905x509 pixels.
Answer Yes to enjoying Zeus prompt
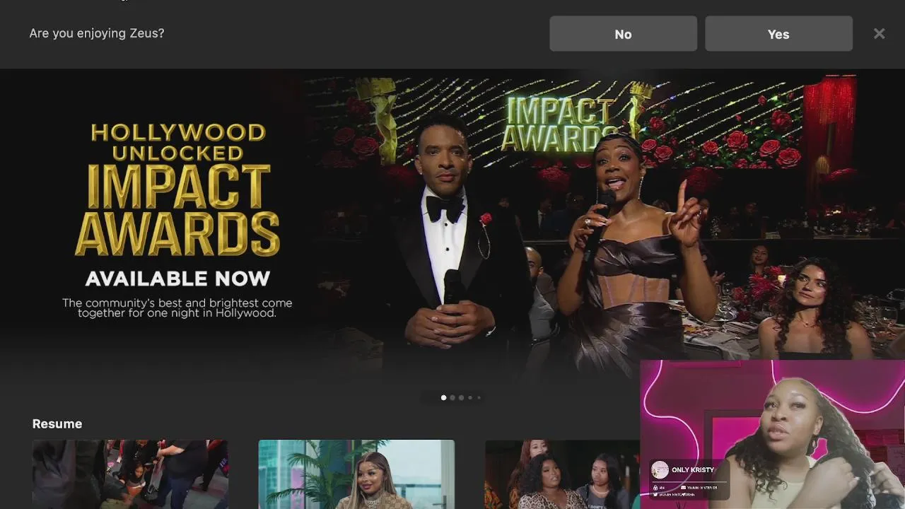coord(778,34)
